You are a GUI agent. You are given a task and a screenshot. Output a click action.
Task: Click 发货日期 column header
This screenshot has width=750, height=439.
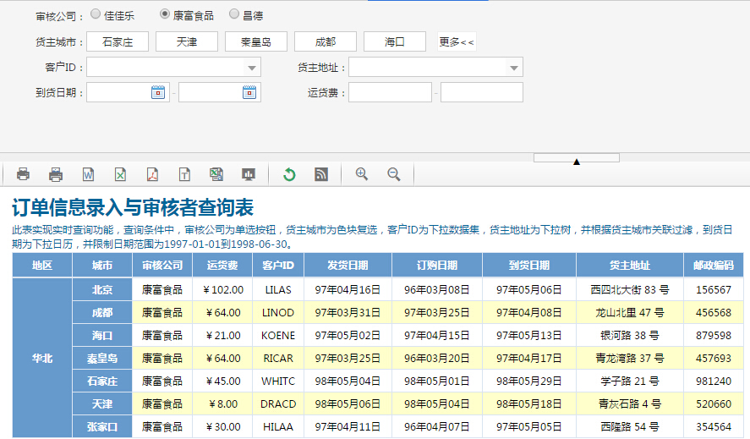point(348,266)
